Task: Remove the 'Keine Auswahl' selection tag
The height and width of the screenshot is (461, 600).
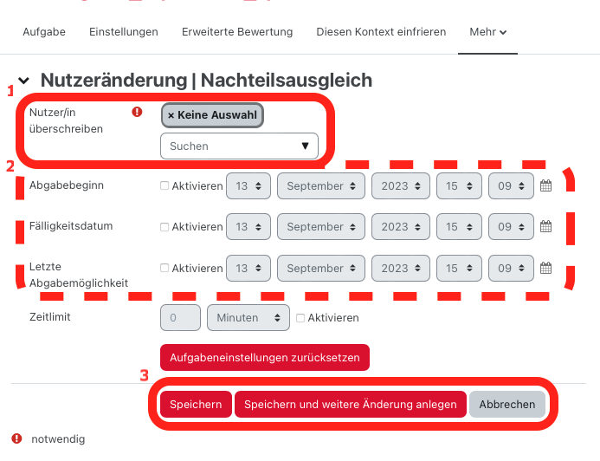Action: pyautogui.click(x=171, y=114)
